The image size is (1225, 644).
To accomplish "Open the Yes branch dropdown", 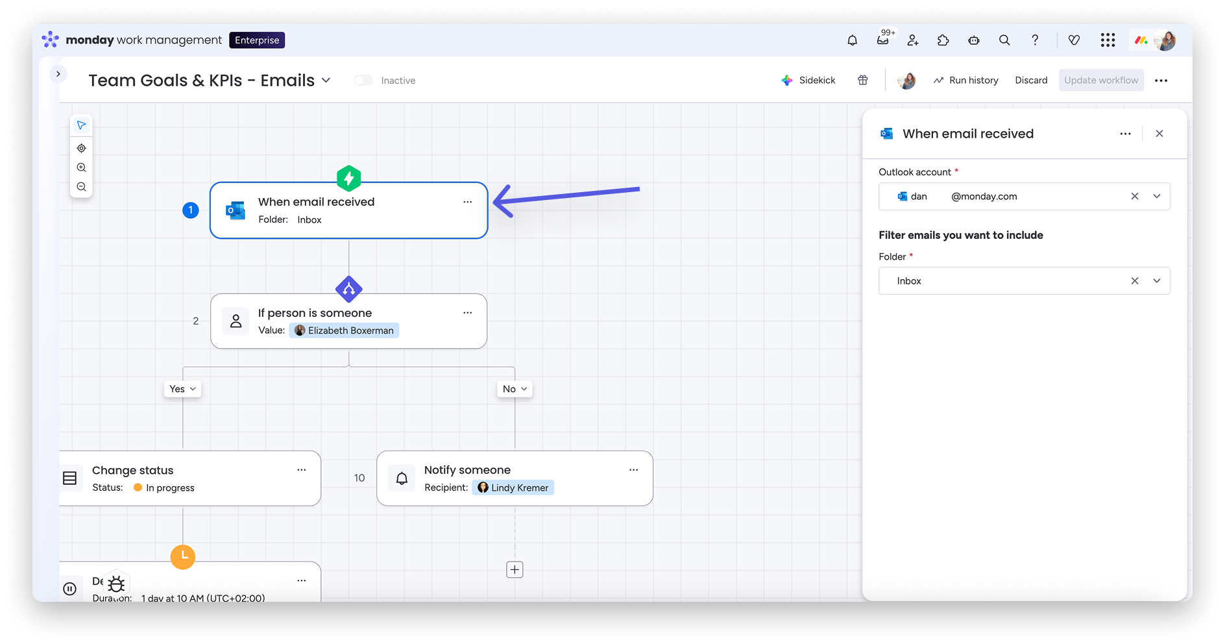I will 182,389.
